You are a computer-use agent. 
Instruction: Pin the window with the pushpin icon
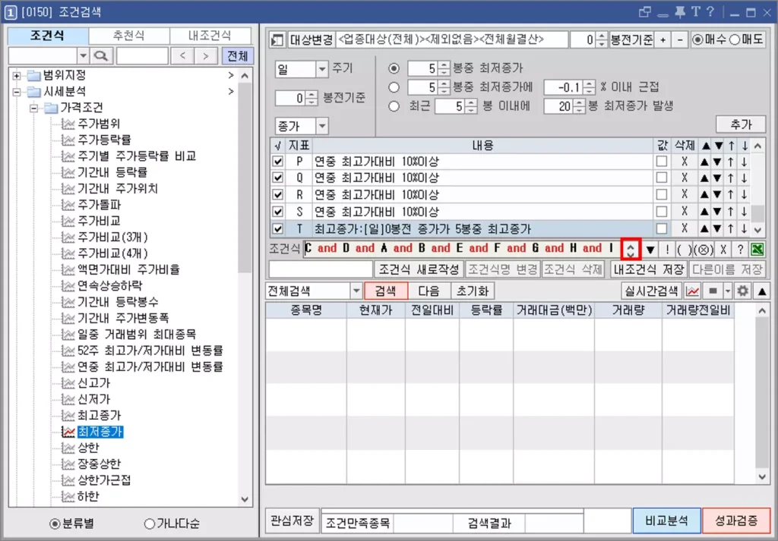pyautogui.click(x=678, y=12)
